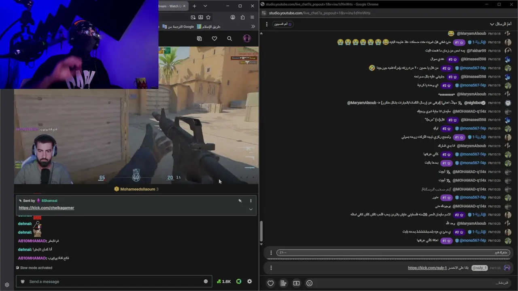Bookmark this page with the star icon

[208, 17]
